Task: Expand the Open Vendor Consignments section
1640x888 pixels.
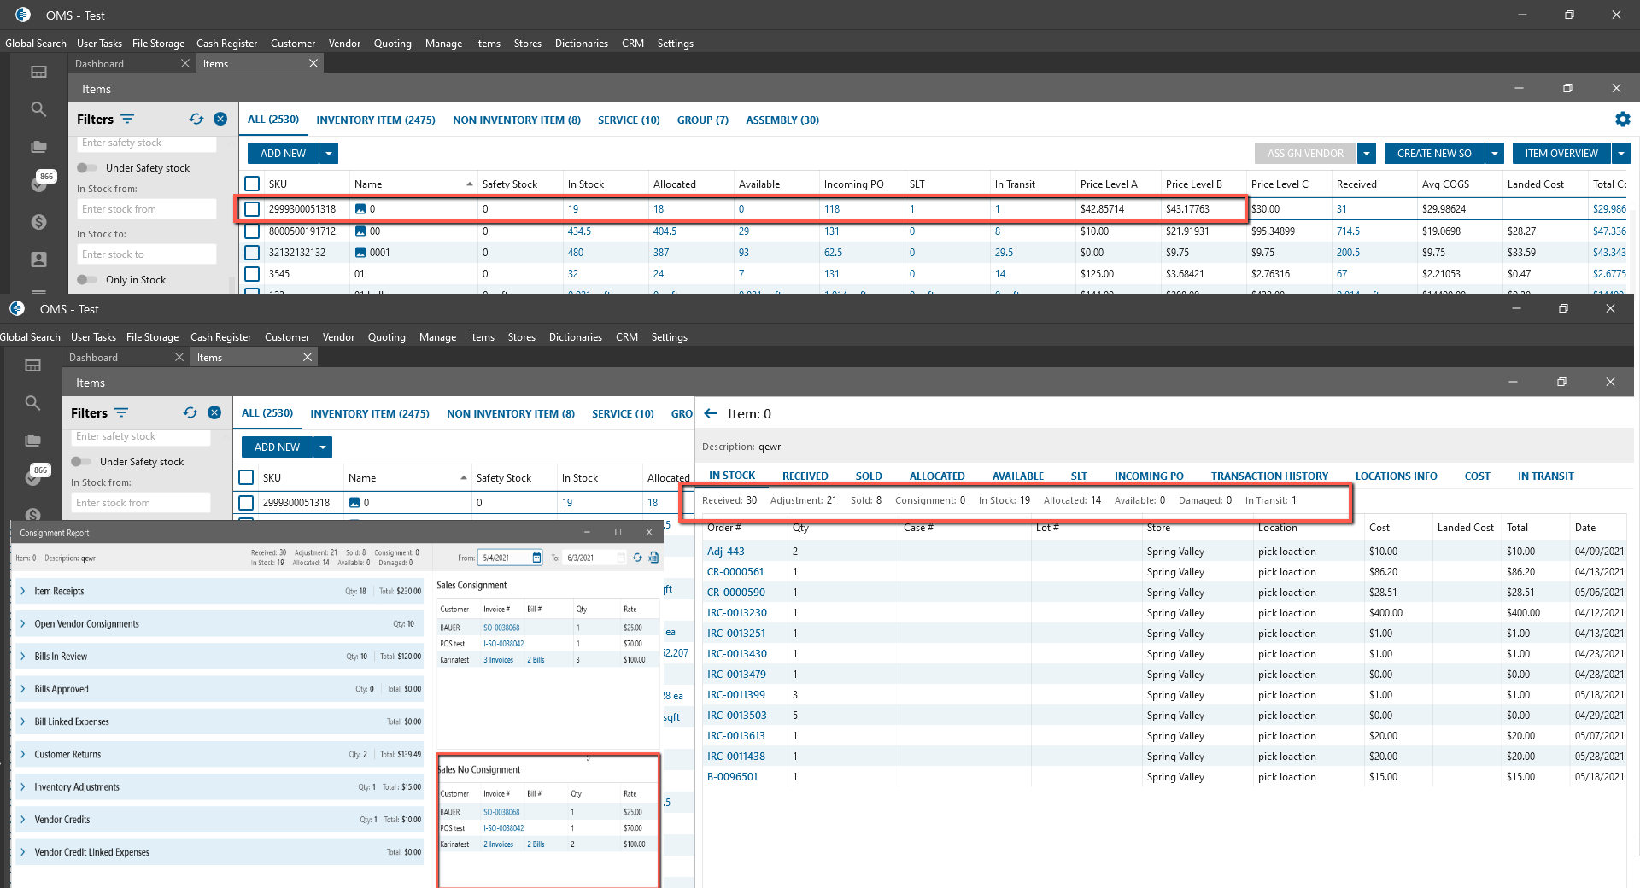Action: [x=23, y=623]
